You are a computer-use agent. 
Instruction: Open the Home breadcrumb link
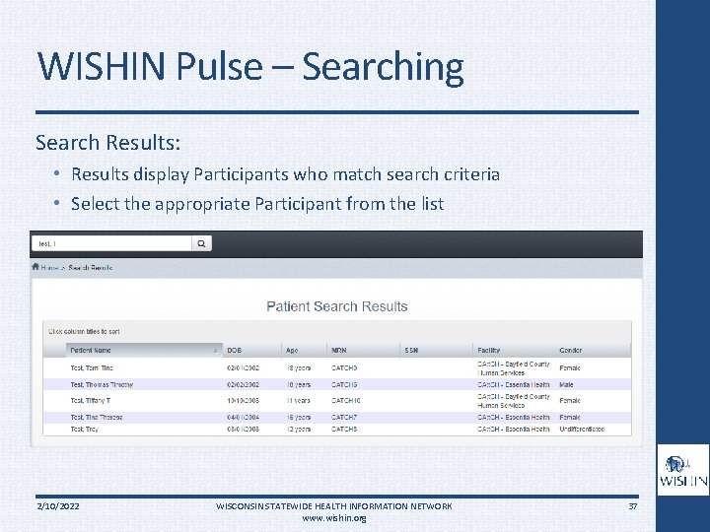click(50, 268)
